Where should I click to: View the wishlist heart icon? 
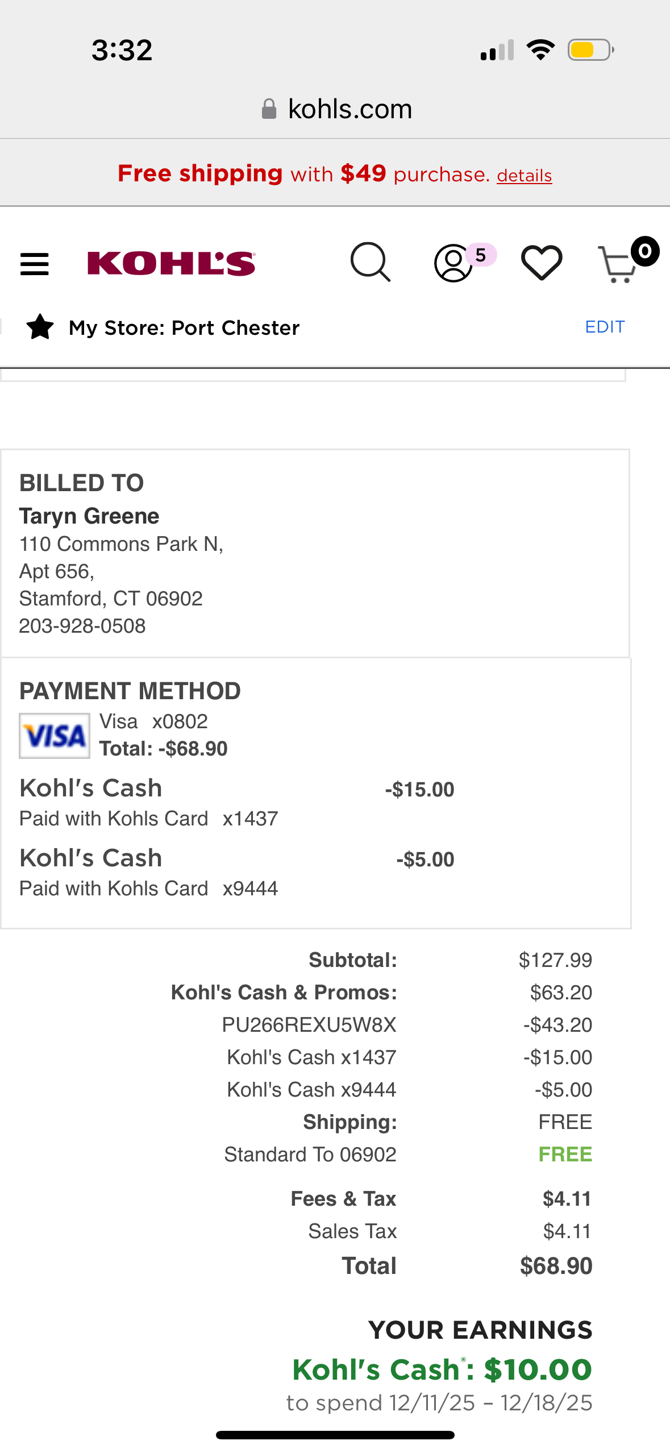[x=542, y=263]
